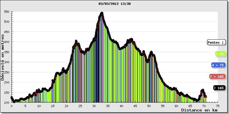
Task: Click the chart title '03/03/2012 13:30'
Action: (x=114, y=4)
